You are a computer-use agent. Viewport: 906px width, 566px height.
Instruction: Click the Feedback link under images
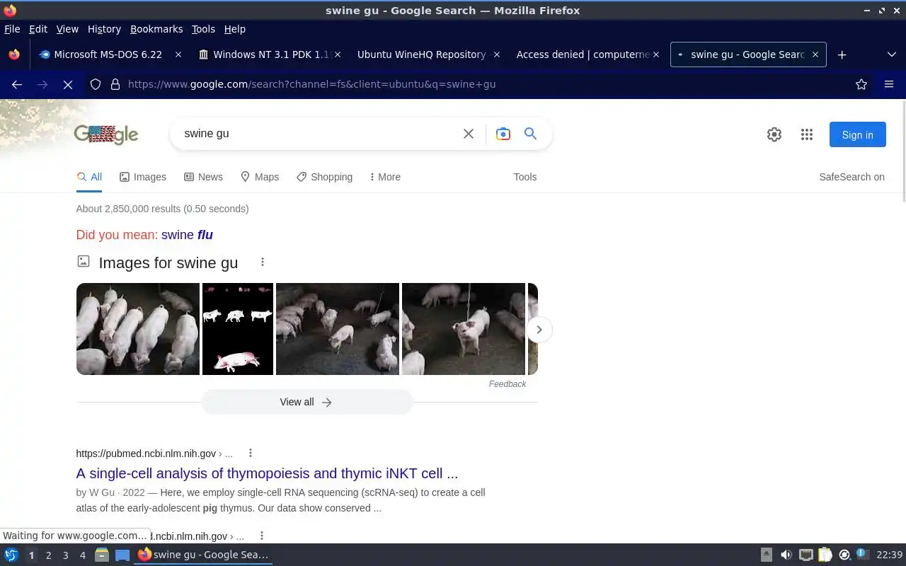pyautogui.click(x=508, y=384)
